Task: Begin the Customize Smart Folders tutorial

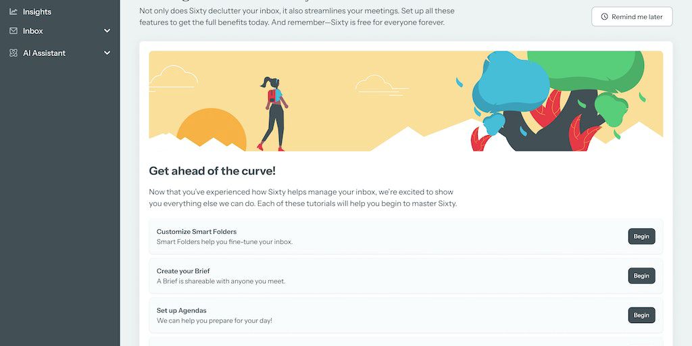Action: tap(642, 237)
